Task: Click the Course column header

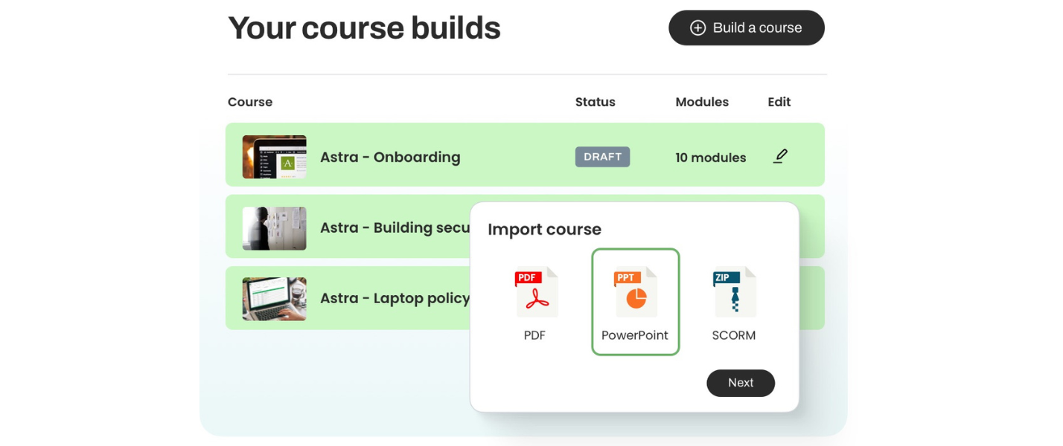Action: click(250, 102)
